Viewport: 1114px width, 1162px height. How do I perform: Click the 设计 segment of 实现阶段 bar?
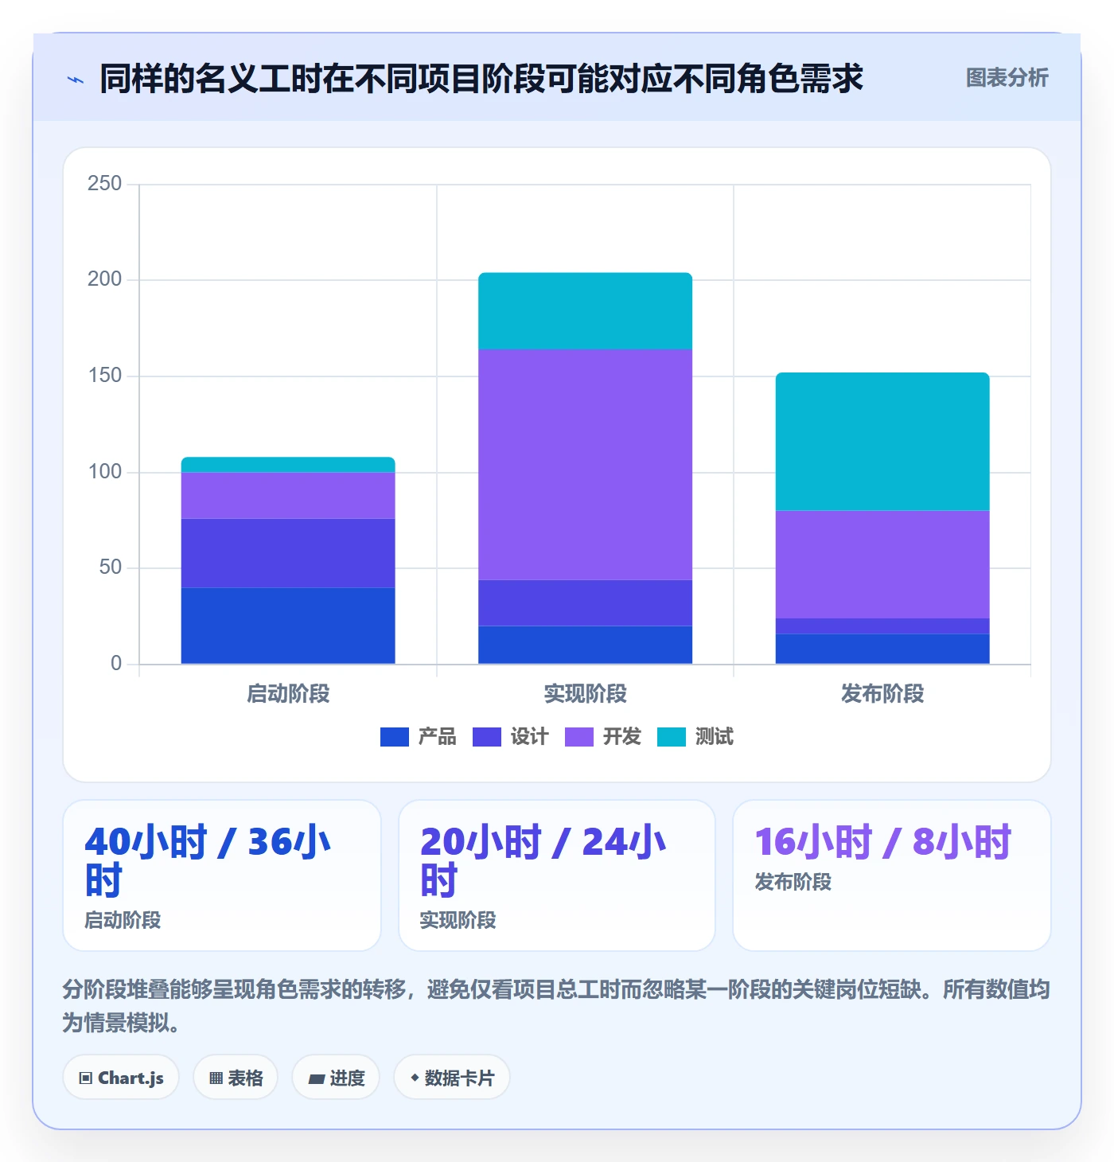[x=586, y=602]
